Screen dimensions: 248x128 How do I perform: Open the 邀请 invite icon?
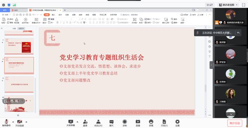tap(85, 122)
